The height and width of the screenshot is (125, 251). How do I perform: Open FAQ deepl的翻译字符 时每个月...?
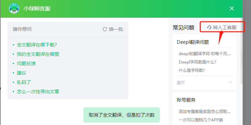204,54
